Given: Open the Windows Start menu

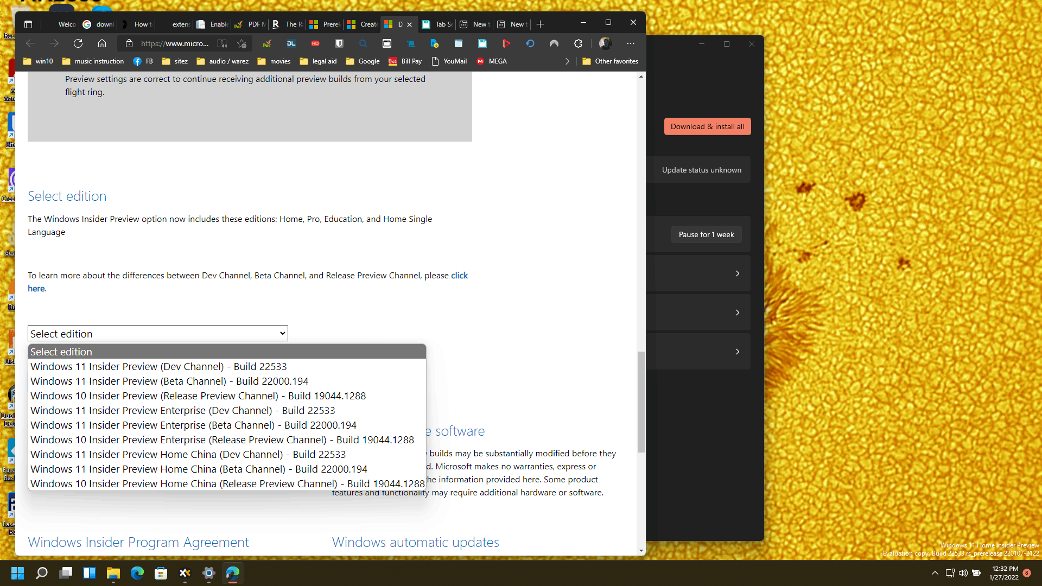Looking at the screenshot, I should (17, 573).
